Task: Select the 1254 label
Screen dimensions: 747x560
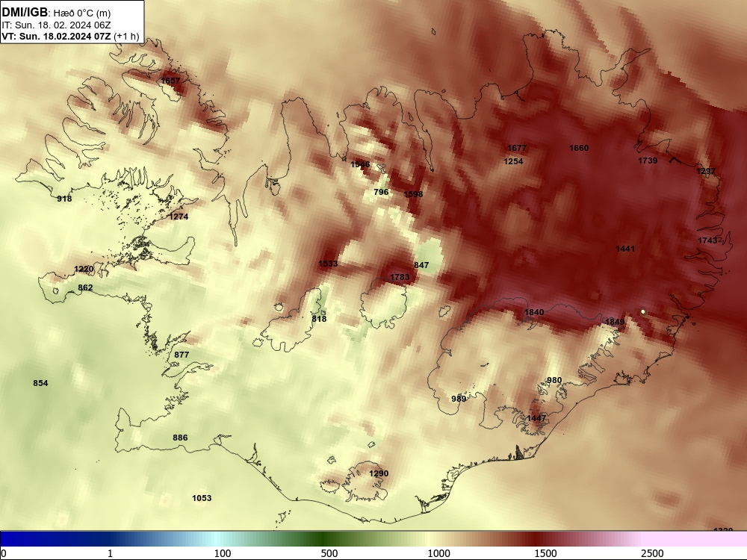Action: tap(513, 161)
